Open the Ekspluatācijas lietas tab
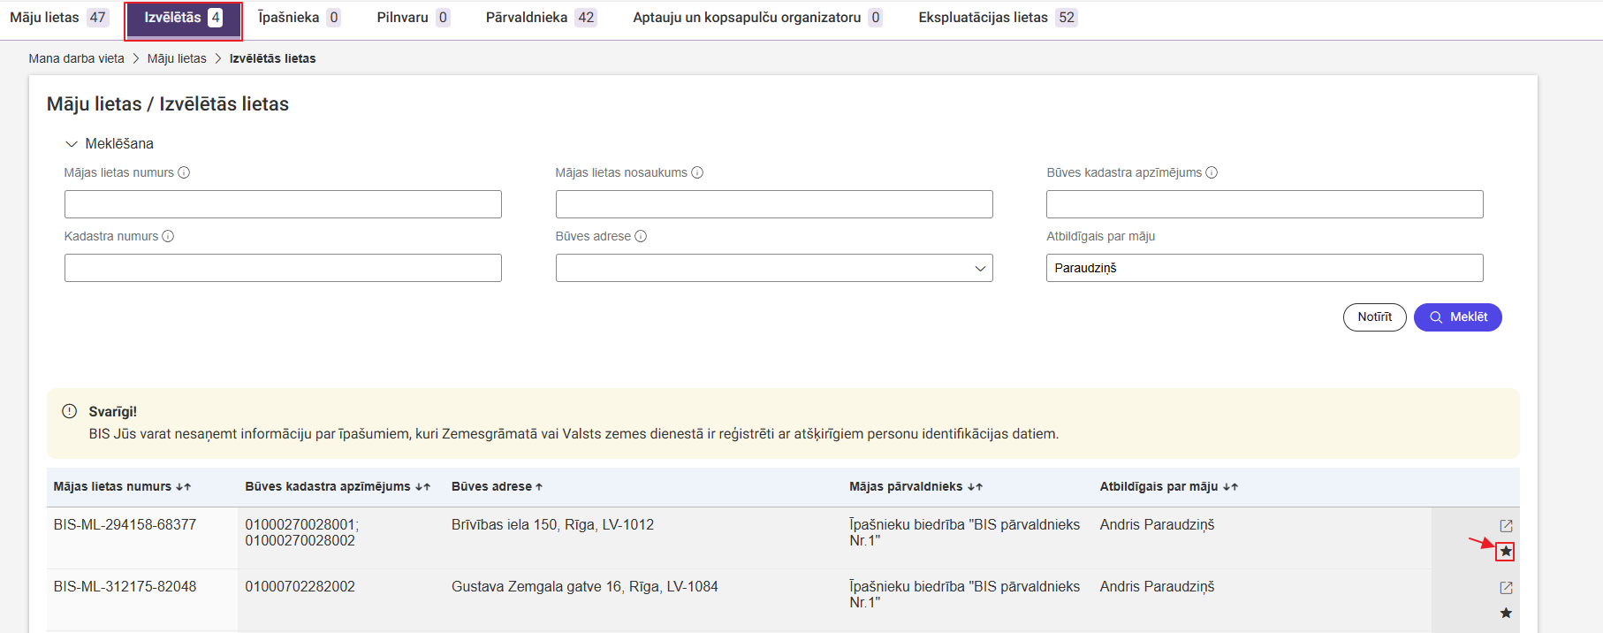 click(996, 18)
